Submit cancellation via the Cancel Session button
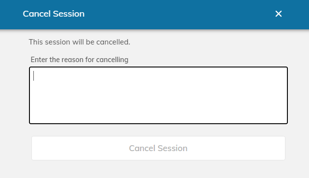 (x=158, y=148)
